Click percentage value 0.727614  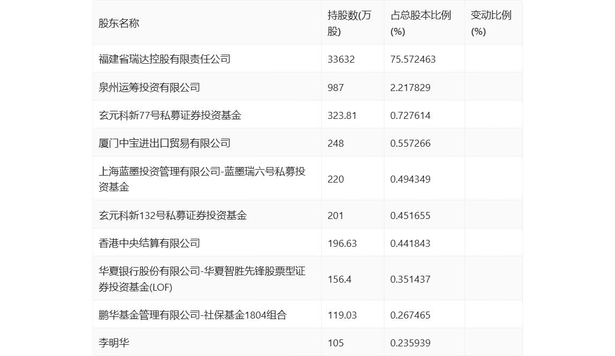pos(410,115)
